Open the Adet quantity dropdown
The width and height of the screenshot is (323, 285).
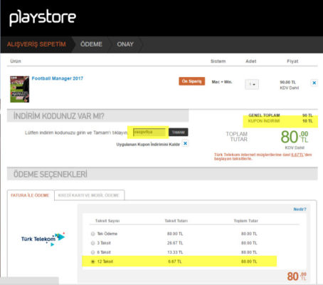tap(252, 84)
